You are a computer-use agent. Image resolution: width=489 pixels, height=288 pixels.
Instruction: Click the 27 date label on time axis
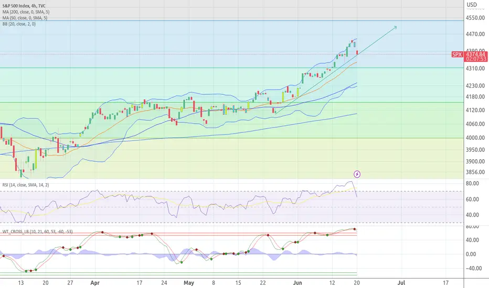click(70, 283)
